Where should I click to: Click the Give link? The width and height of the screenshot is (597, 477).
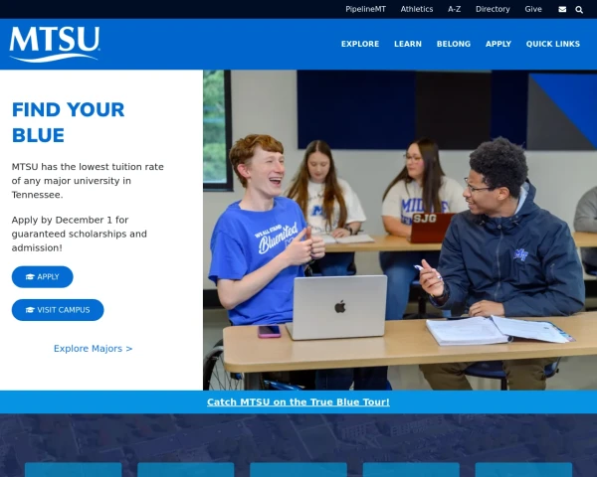[x=533, y=9]
